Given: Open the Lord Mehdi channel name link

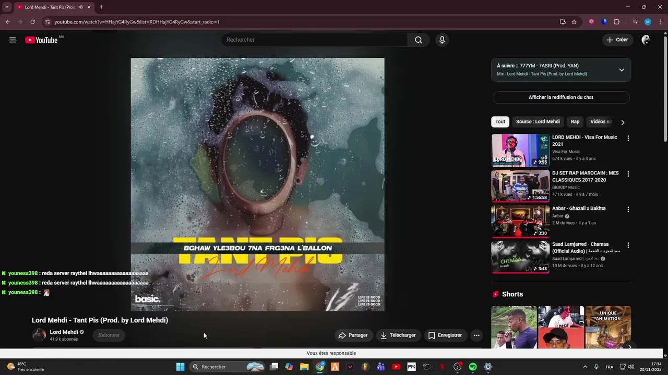Looking at the screenshot, I should 64,332.
